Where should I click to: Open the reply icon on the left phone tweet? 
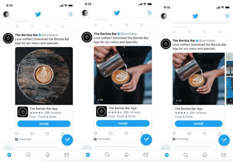(x=17, y=133)
